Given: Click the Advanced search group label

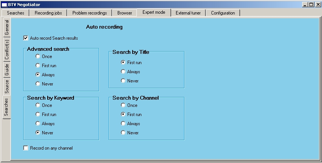Looking at the screenshot, I should tap(48, 49).
